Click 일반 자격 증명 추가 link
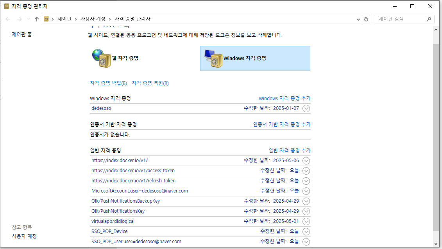The width and height of the screenshot is (442, 249). 290,150
